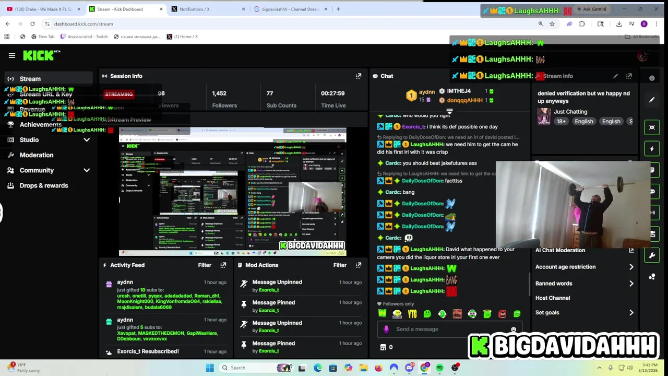668x376 pixels.
Task: Insert the red angry face emote
Action: point(502,314)
